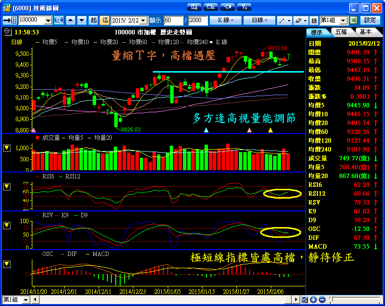
Task: Open the line drawing tool
Action: [x=283, y=20]
